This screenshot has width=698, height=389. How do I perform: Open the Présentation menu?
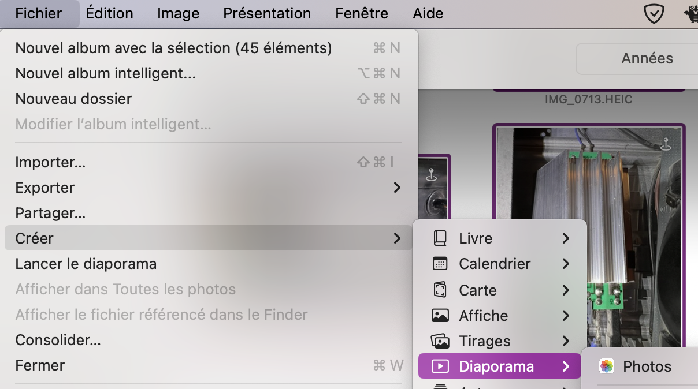[267, 13]
